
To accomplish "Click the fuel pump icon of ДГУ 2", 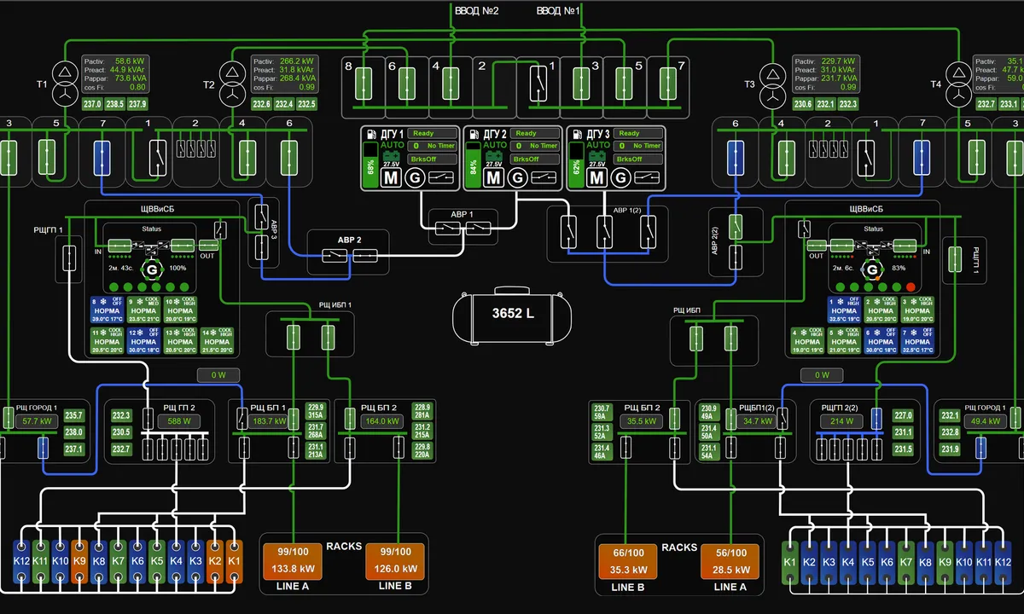I will tap(474, 134).
